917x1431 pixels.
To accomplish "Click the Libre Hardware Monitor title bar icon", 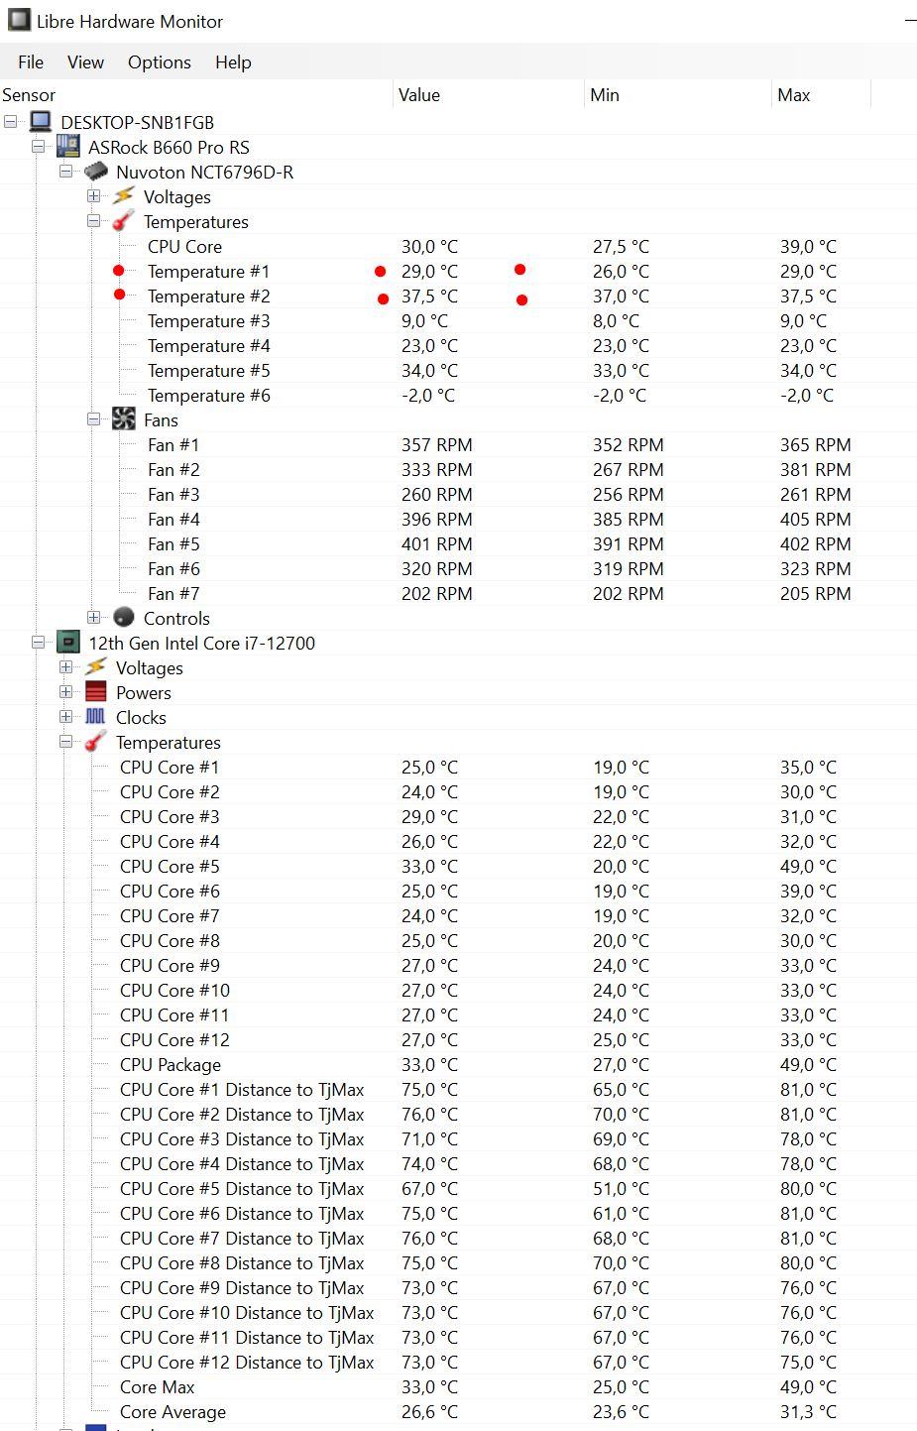I will tap(19, 21).
